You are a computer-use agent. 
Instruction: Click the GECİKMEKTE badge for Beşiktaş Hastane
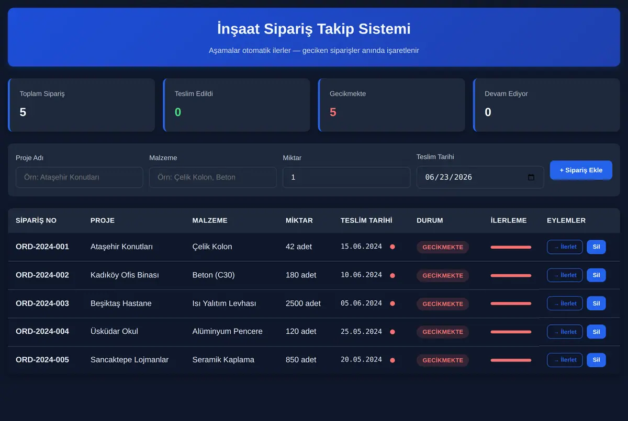click(443, 303)
